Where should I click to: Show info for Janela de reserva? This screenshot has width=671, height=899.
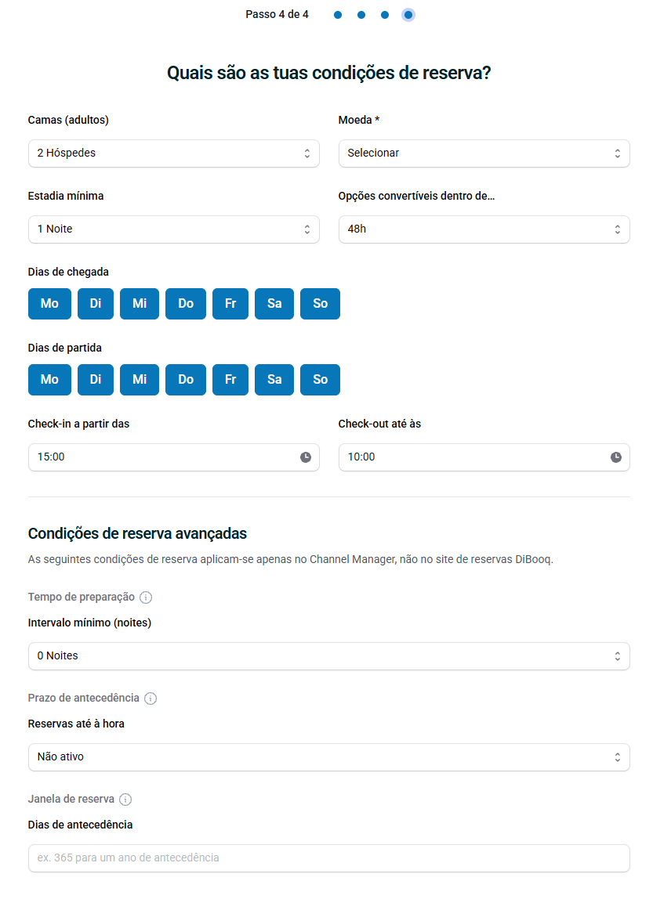point(125,800)
